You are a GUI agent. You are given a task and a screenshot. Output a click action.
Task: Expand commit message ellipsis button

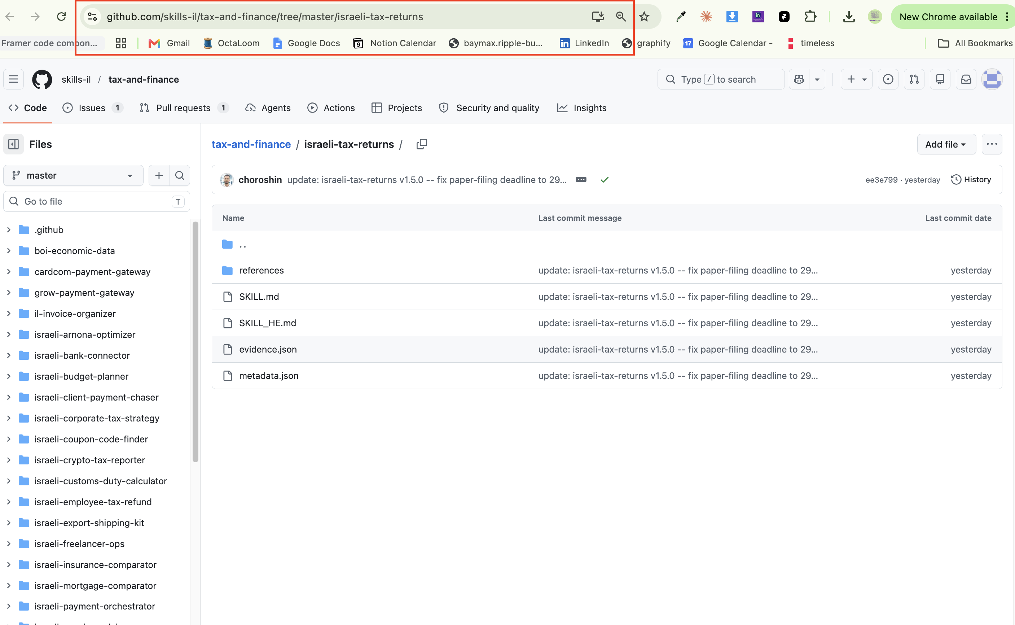point(581,179)
